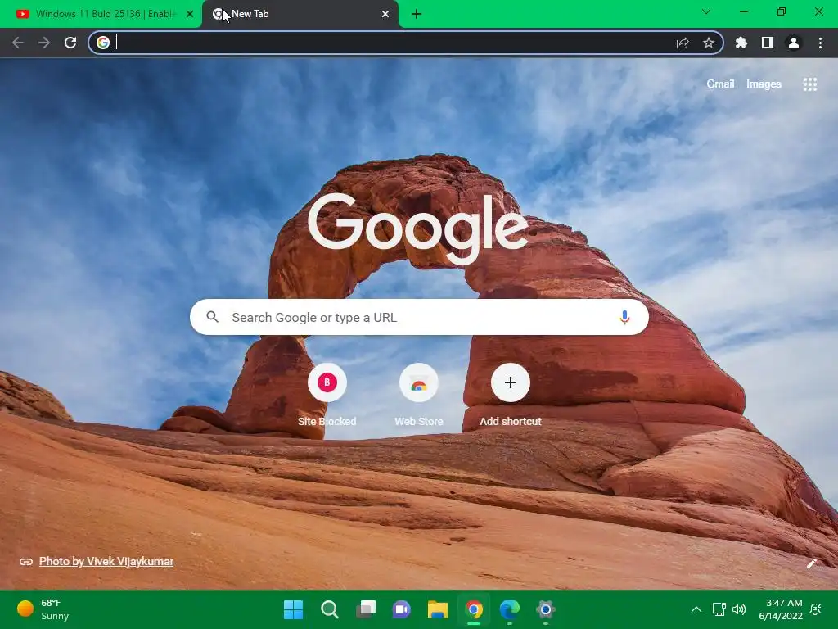Open the Photo by Vivek Vijaykumar link
Screen dimensions: 838x629
tap(106, 561)
